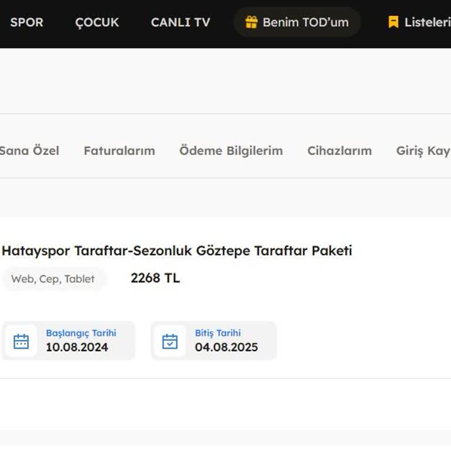Click the start date 10.08.2024

[77, 347]
